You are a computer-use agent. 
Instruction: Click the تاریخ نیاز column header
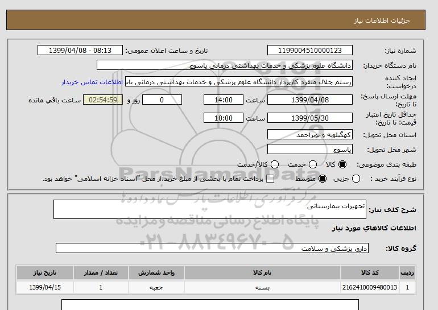click(45, 273)
